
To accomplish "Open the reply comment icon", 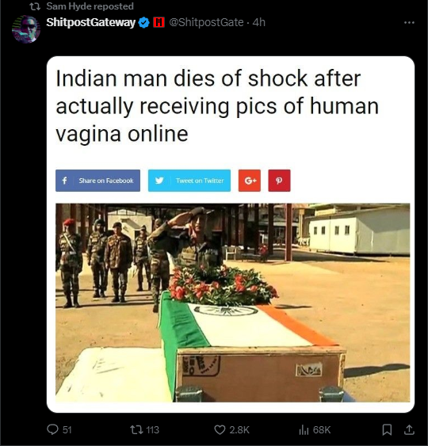I will (x=52, y=429).
